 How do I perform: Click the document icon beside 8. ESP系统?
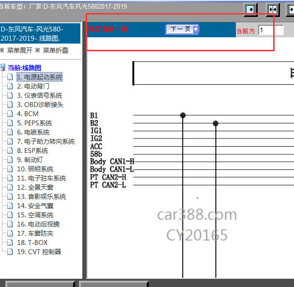pyautogui.click(x=10, y=150)
